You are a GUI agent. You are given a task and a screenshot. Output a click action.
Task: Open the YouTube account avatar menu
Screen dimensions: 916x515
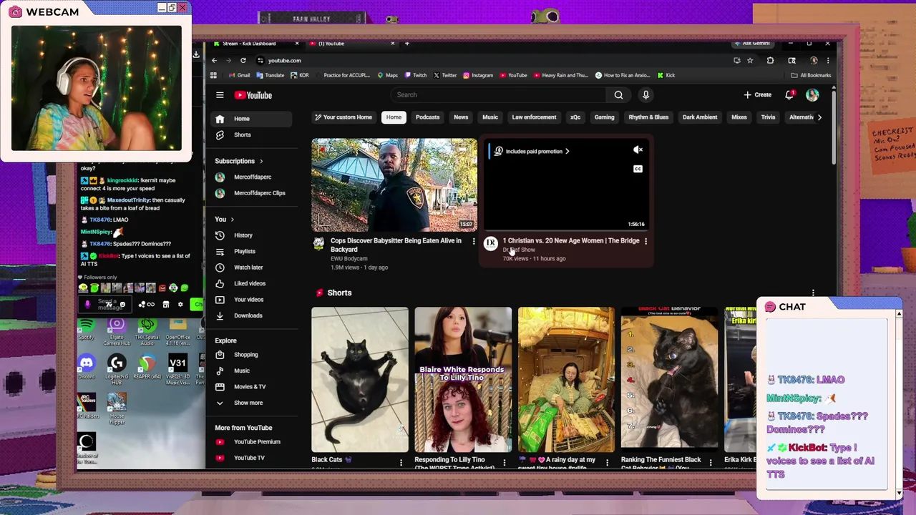click(x=812, y=94)
